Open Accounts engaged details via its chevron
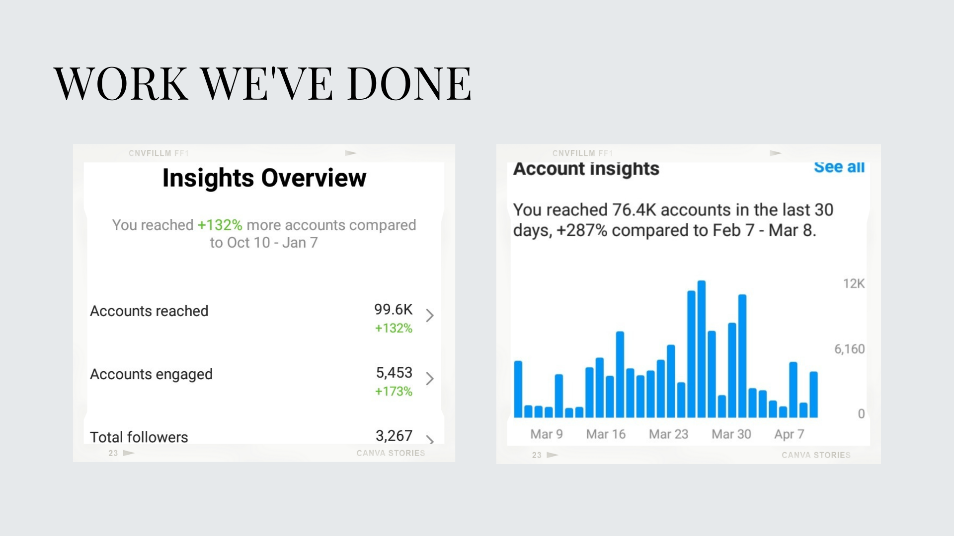The height and width of the screenshot is (536, 954). pos(430,379)
